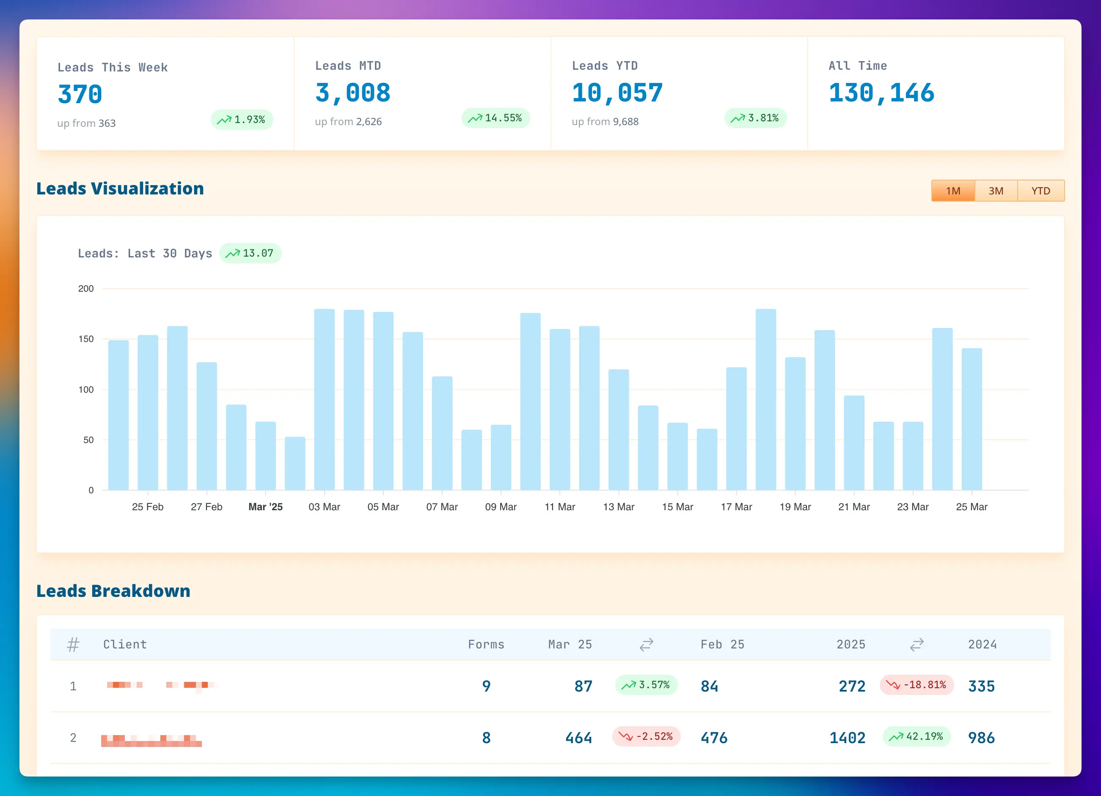Click the 476 Feb 25 value in row 2
The height and width of the screenshot is (796, 1101).
[x=714, y=738]
